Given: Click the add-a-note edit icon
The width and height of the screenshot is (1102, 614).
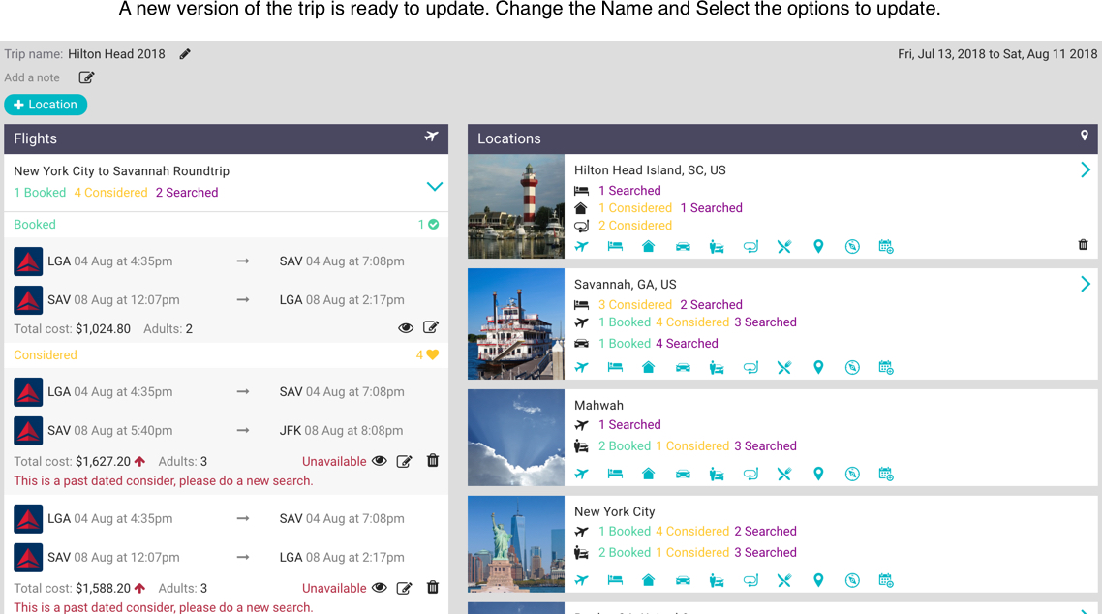Looking at the screenshot, I should (x=86, y=77).
